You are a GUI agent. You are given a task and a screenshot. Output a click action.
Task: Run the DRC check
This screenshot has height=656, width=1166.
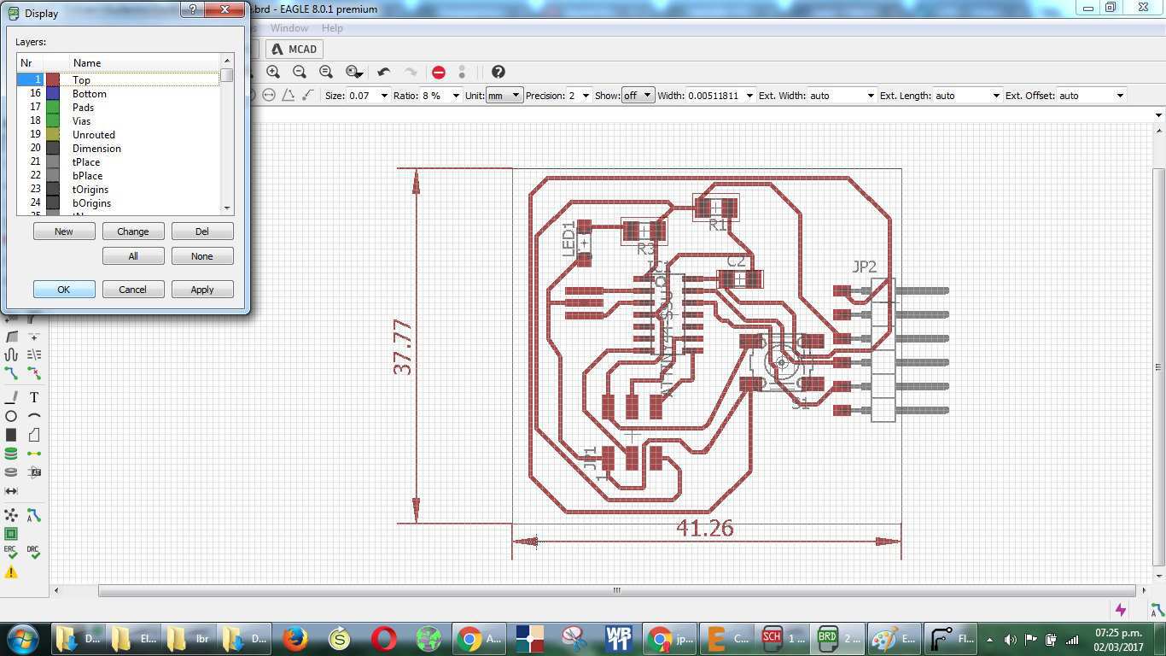point(34,553)
